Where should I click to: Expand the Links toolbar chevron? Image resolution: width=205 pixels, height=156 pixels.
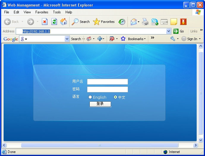pos(201,30)
